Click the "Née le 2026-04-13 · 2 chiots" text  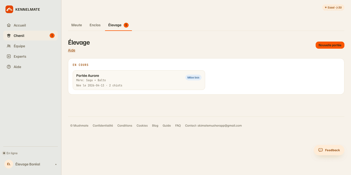pyautogui.click(x=99, y=86)
